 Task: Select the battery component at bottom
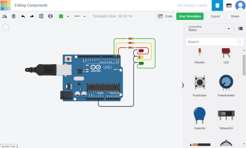[200, 144]
